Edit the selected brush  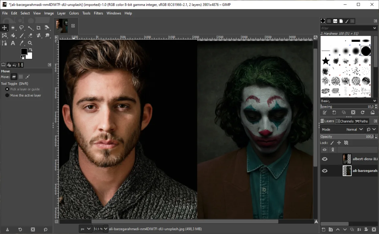click(x=325, y=112)
